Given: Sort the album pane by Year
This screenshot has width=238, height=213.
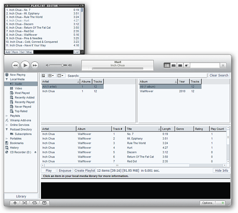Looking at the screenshot, I should [183, 82].
